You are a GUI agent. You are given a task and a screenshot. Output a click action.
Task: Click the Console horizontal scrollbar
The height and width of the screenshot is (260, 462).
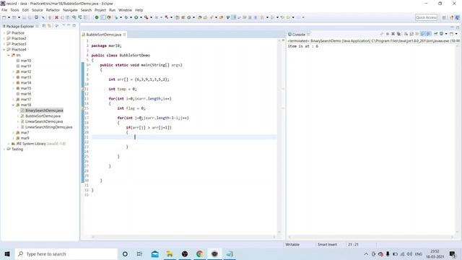point(370,237)
